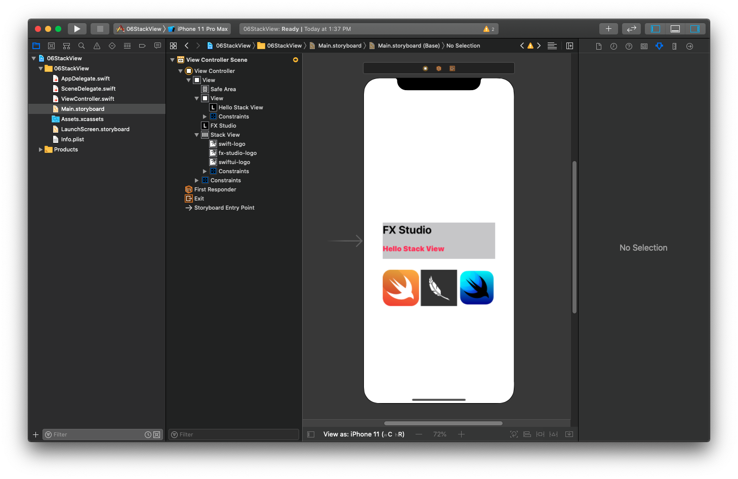This screenshot has width=738, height=479.
Task: Toggle the Inspectors panel visibility
Action: tap(695, 29)
